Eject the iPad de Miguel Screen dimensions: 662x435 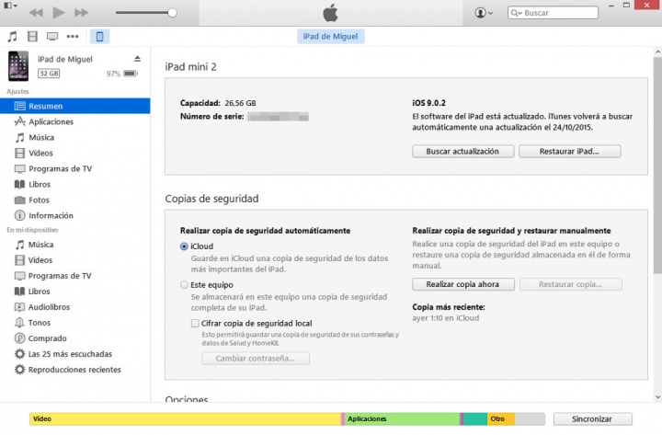pyautogui.click(x=137, y=59)
